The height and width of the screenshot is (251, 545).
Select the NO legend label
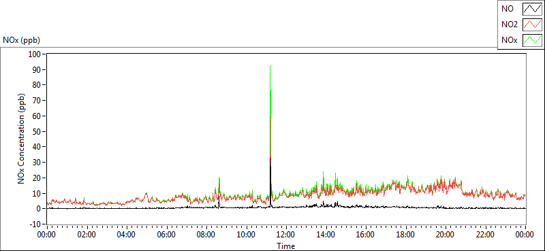tap(508, 9)
